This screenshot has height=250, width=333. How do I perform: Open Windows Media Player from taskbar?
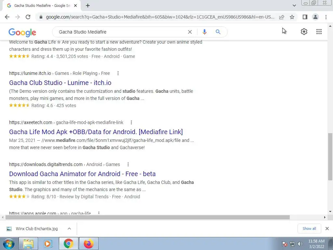48,243
